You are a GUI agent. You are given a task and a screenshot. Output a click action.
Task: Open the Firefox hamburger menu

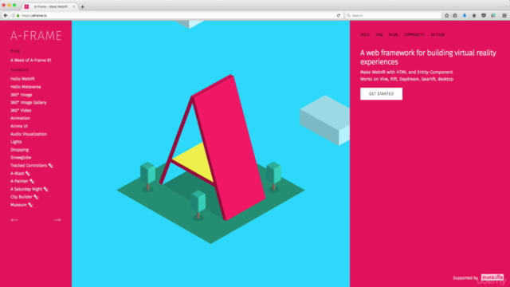(504, 15)
